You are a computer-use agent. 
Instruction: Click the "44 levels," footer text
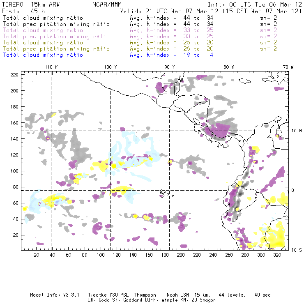click(232, 295)
